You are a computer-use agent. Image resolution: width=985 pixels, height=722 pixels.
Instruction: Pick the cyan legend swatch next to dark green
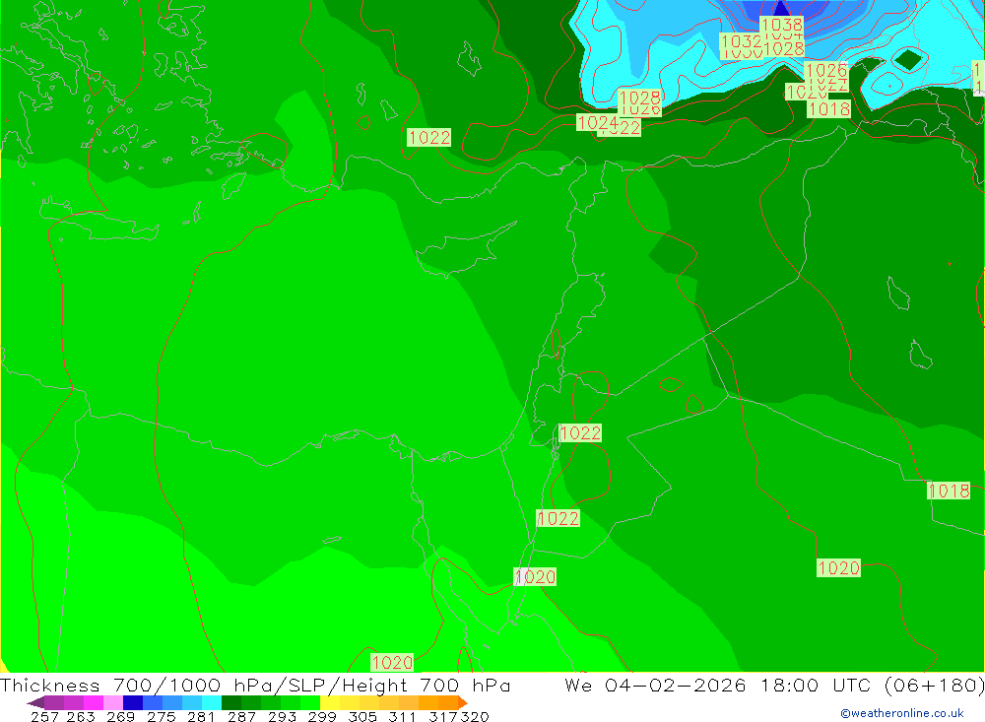pyautogui.click(x=211, y=702)
